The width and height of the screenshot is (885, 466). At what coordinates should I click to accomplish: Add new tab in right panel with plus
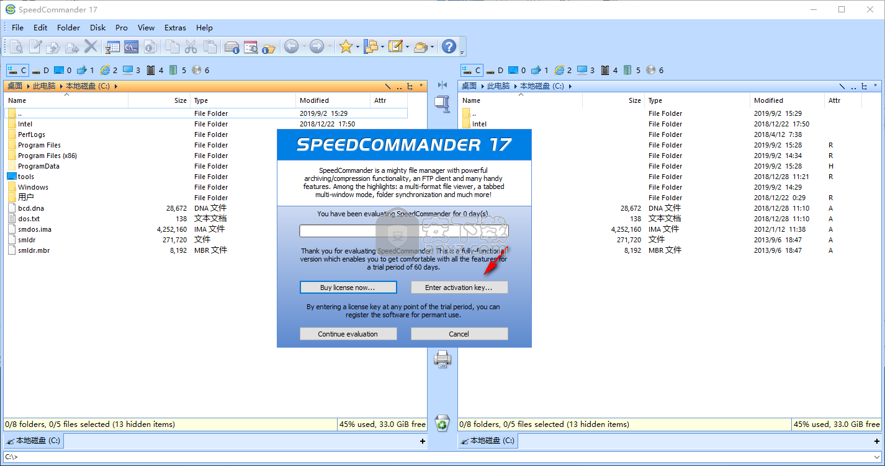877,441
